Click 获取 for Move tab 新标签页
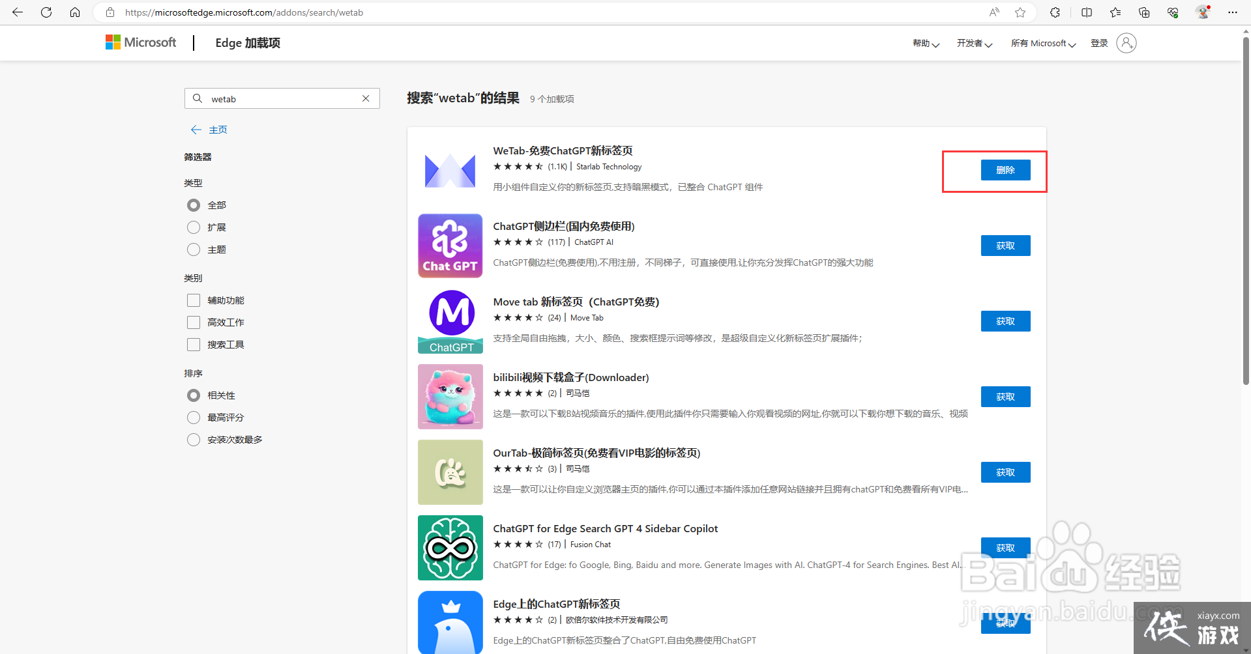Image resolution: width=1251 pixels, height=654 pixels. 1005,321
